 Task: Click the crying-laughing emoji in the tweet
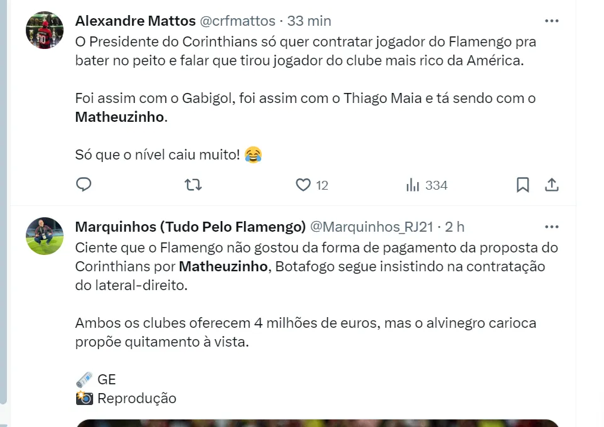253,154
